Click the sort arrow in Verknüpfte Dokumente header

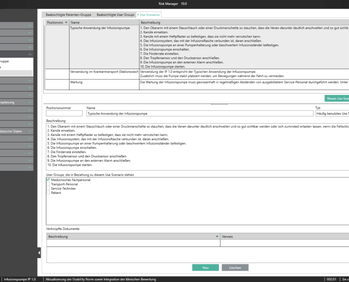[x=217, y=237]
